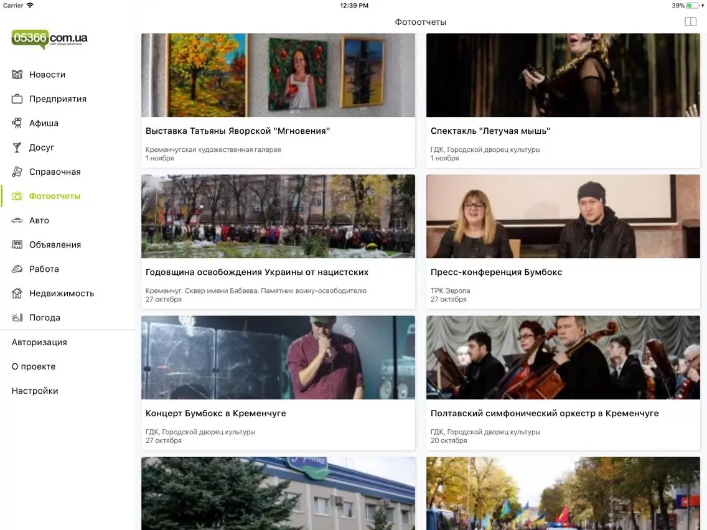Open the Новости section
707x530 pixels.
47,75
